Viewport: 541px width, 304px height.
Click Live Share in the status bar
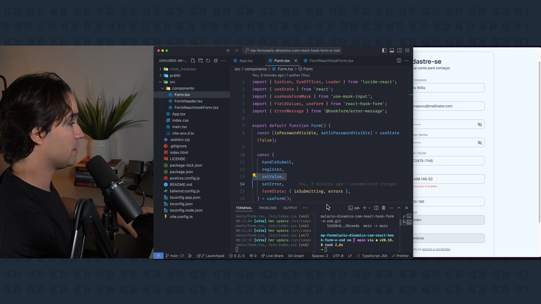272,256
